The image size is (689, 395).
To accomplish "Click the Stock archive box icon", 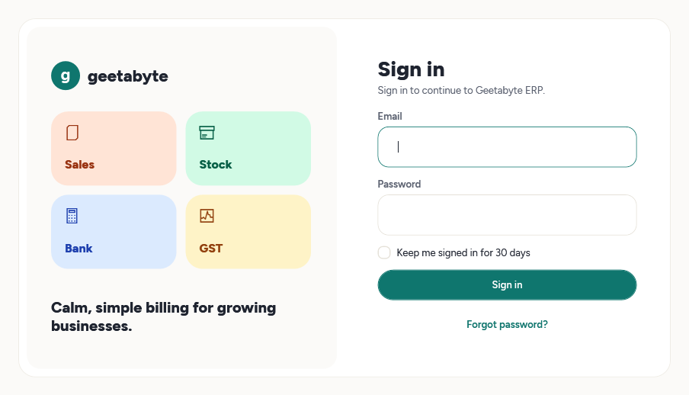I will pyautogui.click(x=207, y=133).
